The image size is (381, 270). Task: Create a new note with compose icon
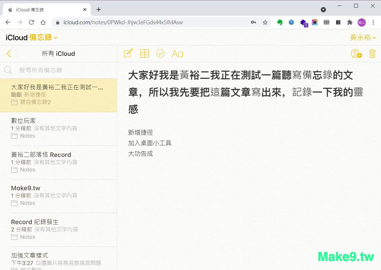(128, 53)
